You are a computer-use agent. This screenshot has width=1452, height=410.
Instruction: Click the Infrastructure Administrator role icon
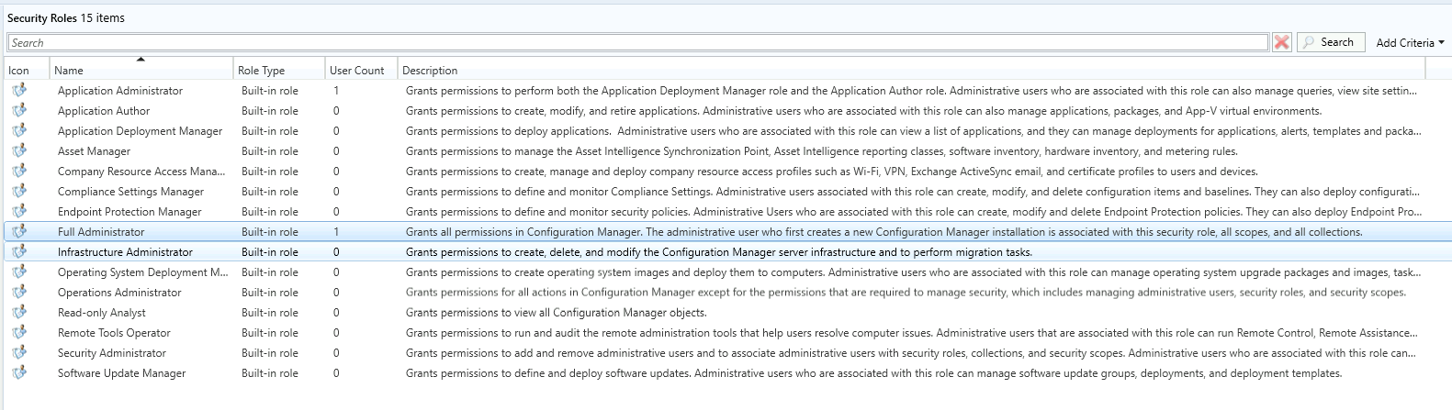(x=19, y=252)
